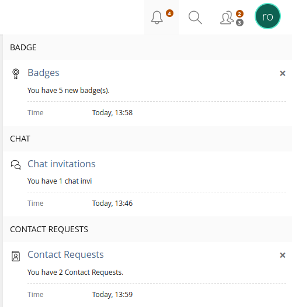This screenshot has height=307, width=292.
Task: Click the CONTACT REQUESTS section header
Action: tap(49, 229)
